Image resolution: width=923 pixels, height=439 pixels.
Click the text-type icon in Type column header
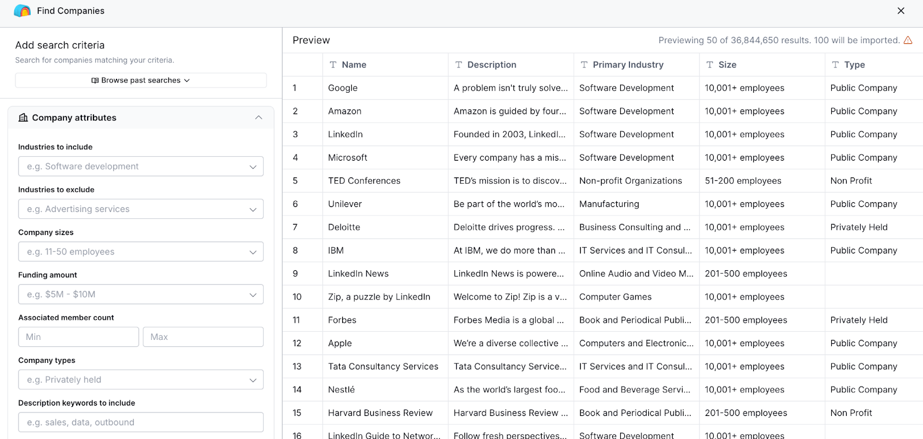(x=835, y=65)
